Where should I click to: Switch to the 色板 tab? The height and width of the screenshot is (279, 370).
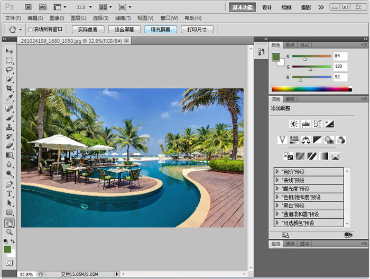(290, 45)
